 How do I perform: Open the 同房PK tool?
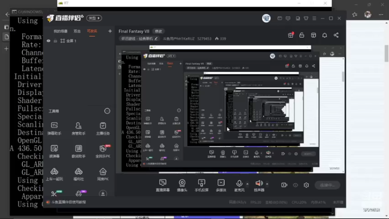point(103,174)
